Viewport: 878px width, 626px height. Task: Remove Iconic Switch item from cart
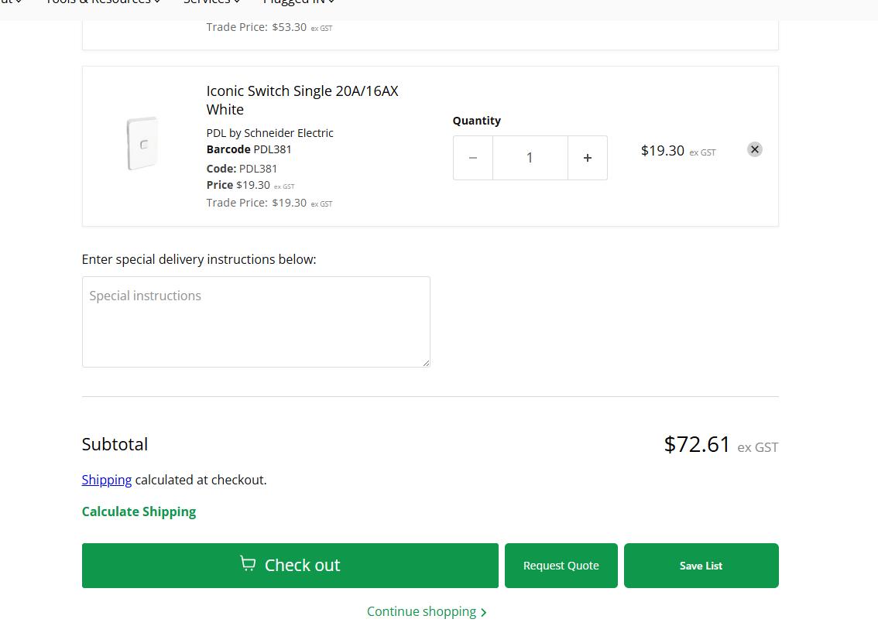[755, 149]
